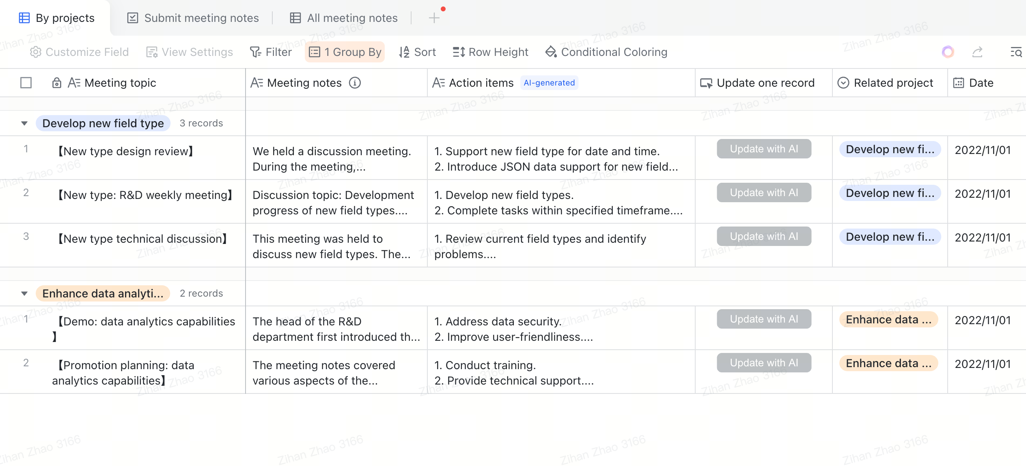The image size is (1026, 466).
Task: Open the Sort options
Action: (417, 52)
